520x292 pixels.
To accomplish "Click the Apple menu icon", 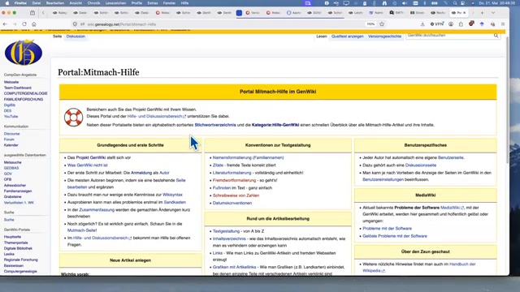I will click(x=7, y=3).
